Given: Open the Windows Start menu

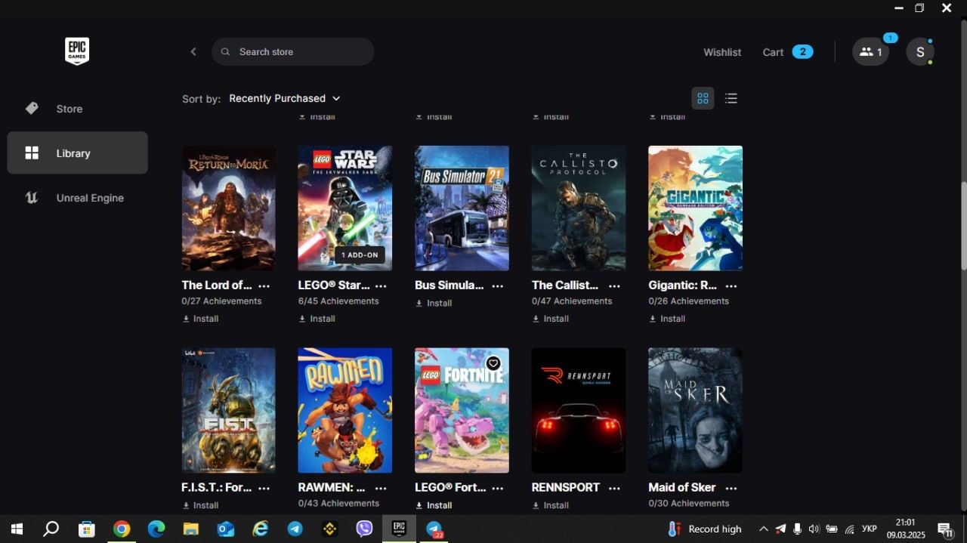Looking at the screenshot, I should tap(17, 529).
